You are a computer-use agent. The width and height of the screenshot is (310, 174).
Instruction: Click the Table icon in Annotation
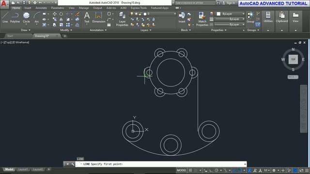coord(109,25)
